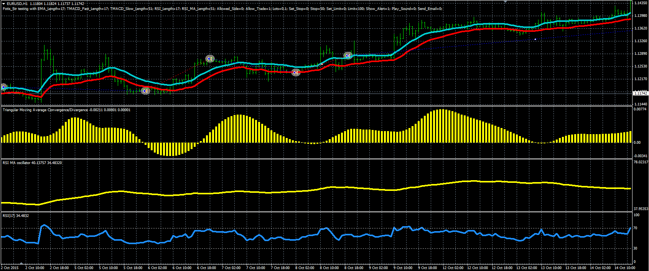Select the Triangular Moving Average Convergence/Divergence label
This screenshot has height=271, width=649.
click(45, 110)
